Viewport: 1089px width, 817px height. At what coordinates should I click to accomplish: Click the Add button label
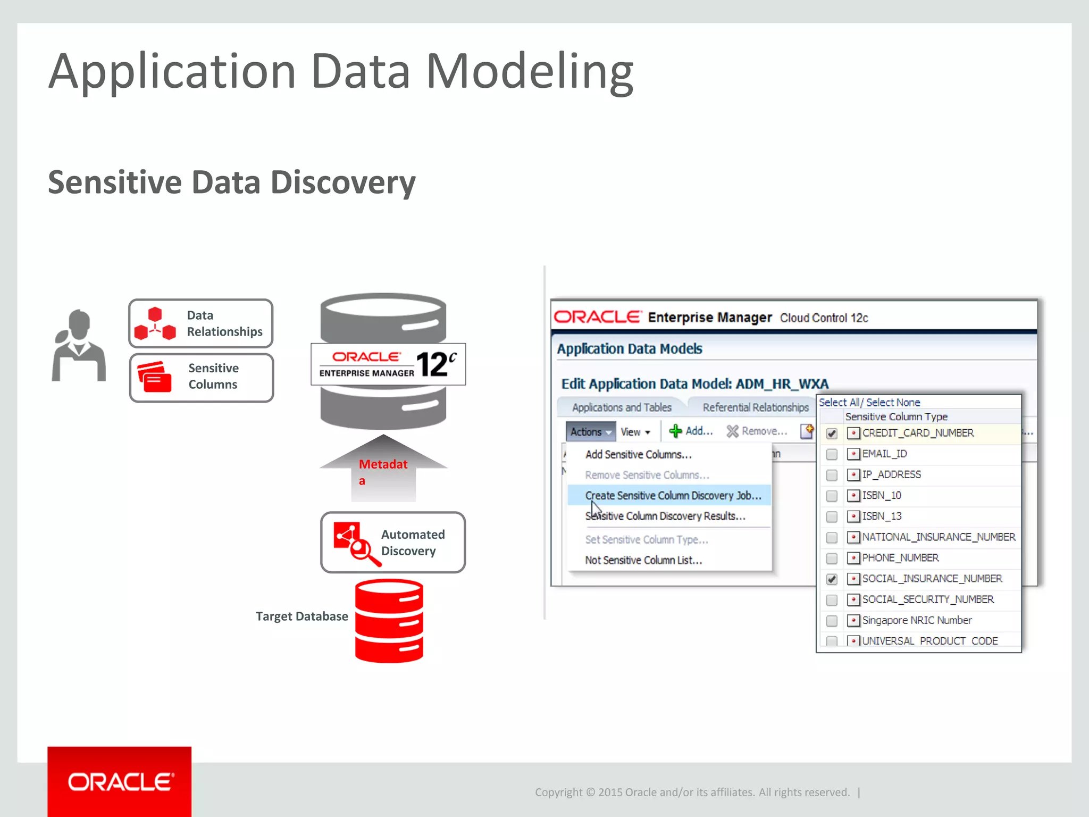[x=699, y=431]
